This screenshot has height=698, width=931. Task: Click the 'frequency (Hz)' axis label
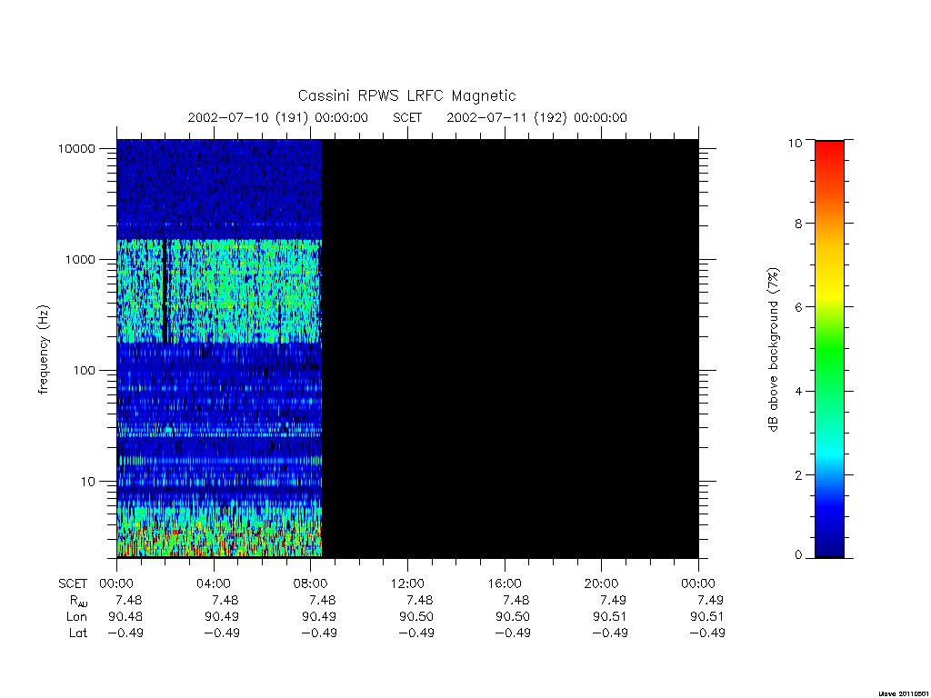click(44, 350)
